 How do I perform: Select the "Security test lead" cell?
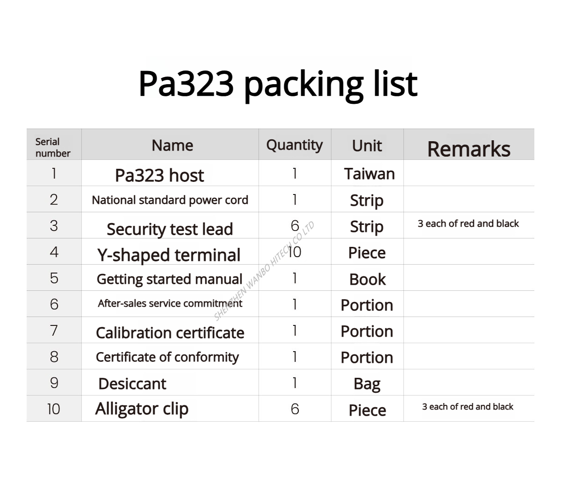[170, 229]
